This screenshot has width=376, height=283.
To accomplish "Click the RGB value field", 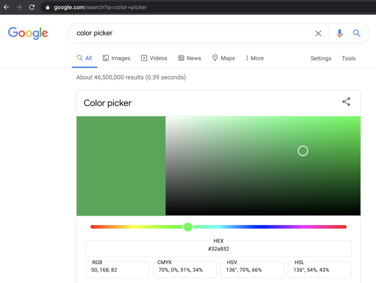I will point(117,270).
